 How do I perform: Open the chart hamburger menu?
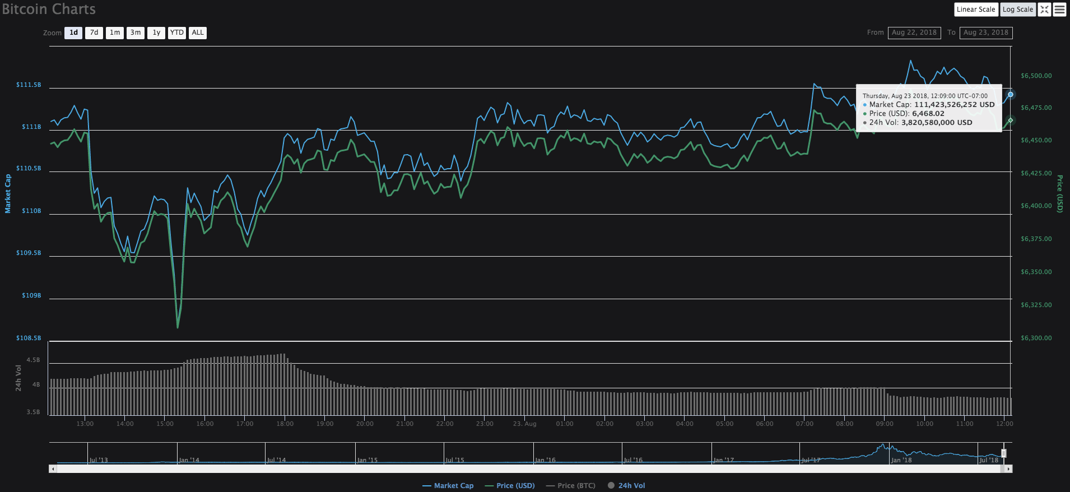1059,10
